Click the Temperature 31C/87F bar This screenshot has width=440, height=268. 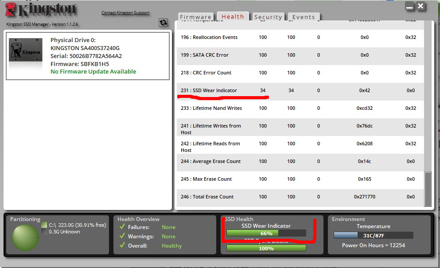pyautogui.click(x=374, y=236)
